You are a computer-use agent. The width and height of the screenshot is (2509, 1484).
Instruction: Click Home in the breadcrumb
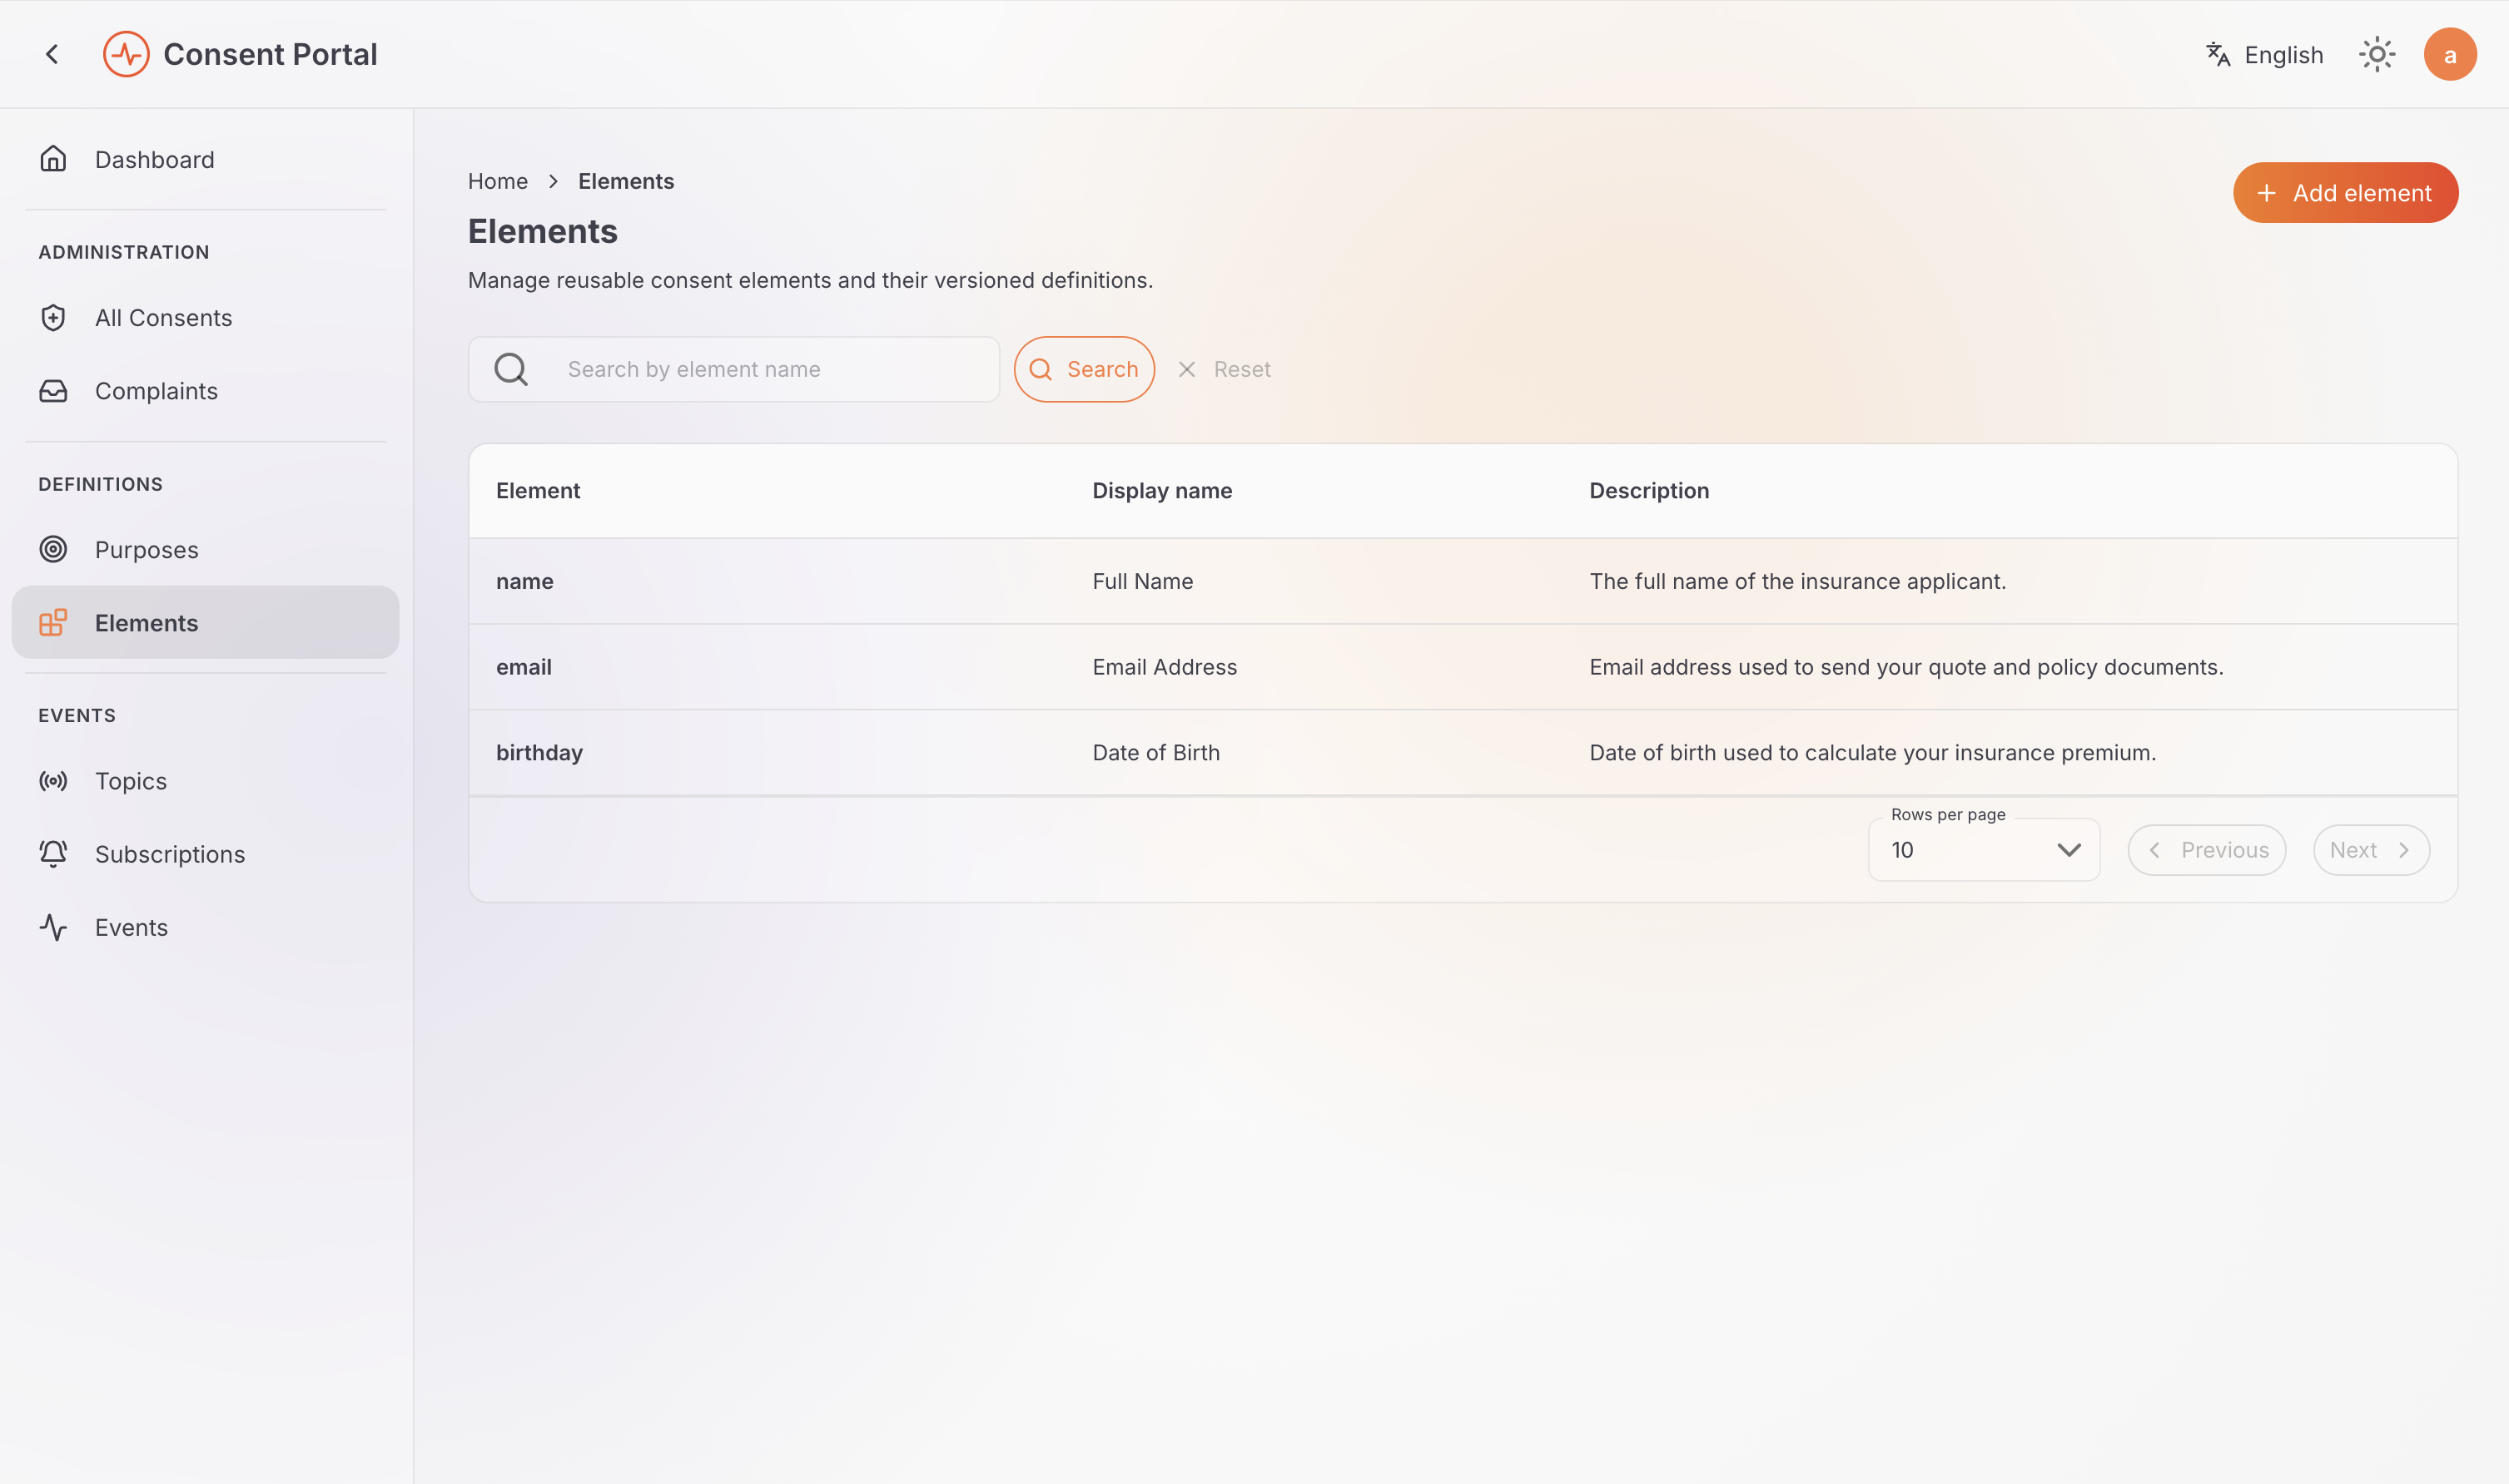coord(498,181)
